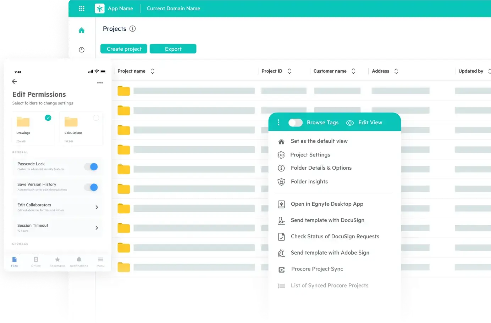Click the Procore Project Sync icon
Image resolution: width=491 pixels, height=323 pixels.
(x=282, y=270)
